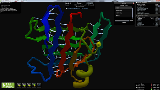Viewport: 160px width, 90px height.
Task: Click the Create track button
Action: pyautogui.click(x=131, y=21)
